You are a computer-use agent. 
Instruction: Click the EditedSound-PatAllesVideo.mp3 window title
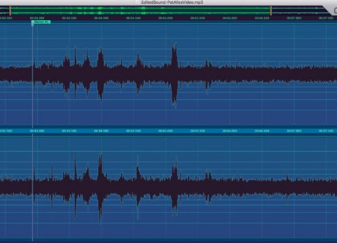(x=172, y=3)
